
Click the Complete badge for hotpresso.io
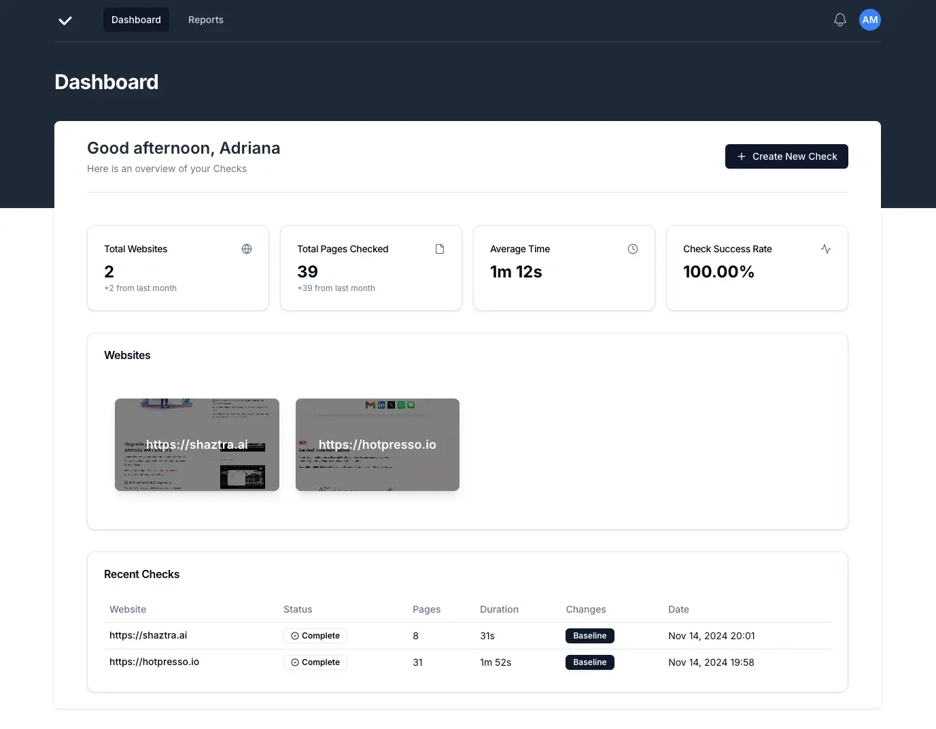coord(315,662)
